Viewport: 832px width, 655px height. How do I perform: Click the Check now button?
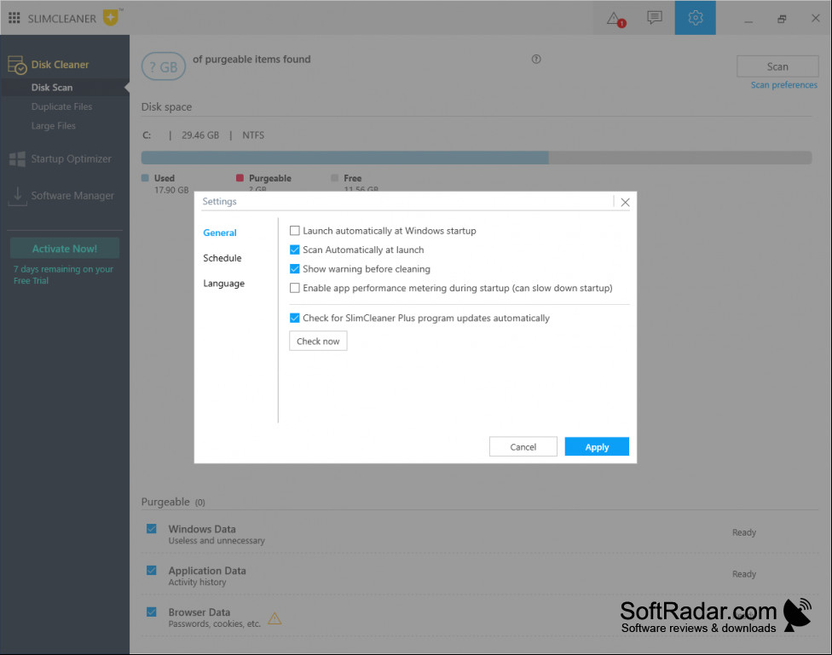tap(318, 341)
